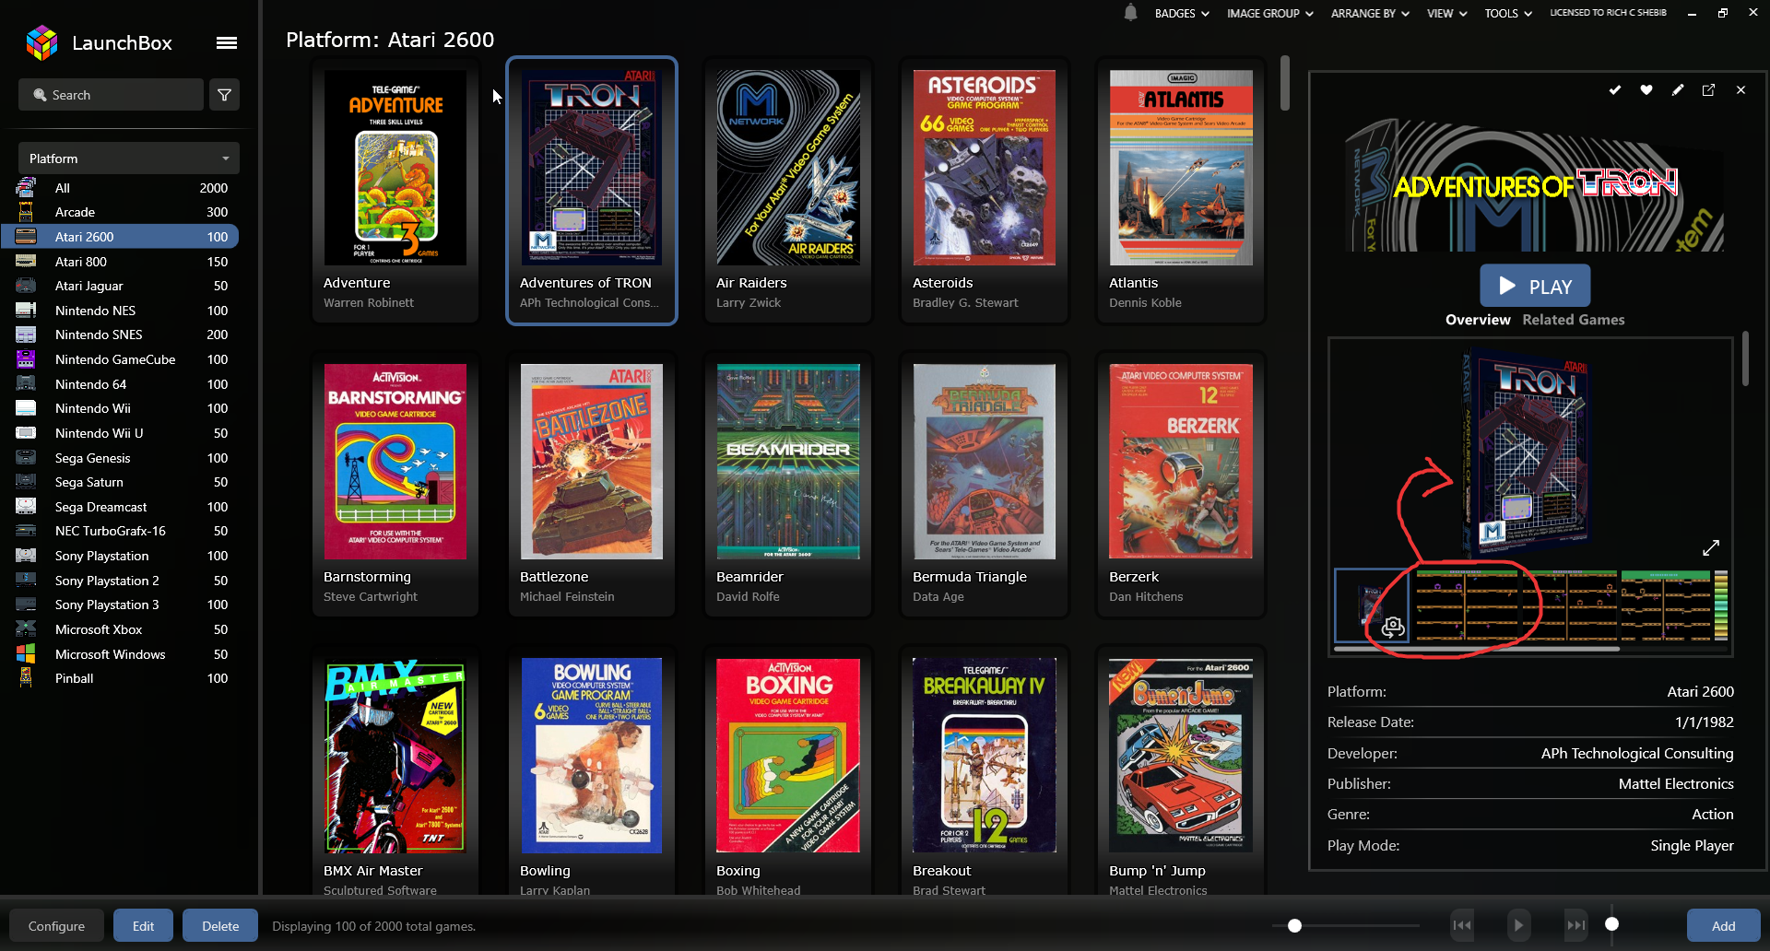Open the BADGES dropdown menu
The height and width of the screenshot is (951, 1770).
tap(1182, 14)
